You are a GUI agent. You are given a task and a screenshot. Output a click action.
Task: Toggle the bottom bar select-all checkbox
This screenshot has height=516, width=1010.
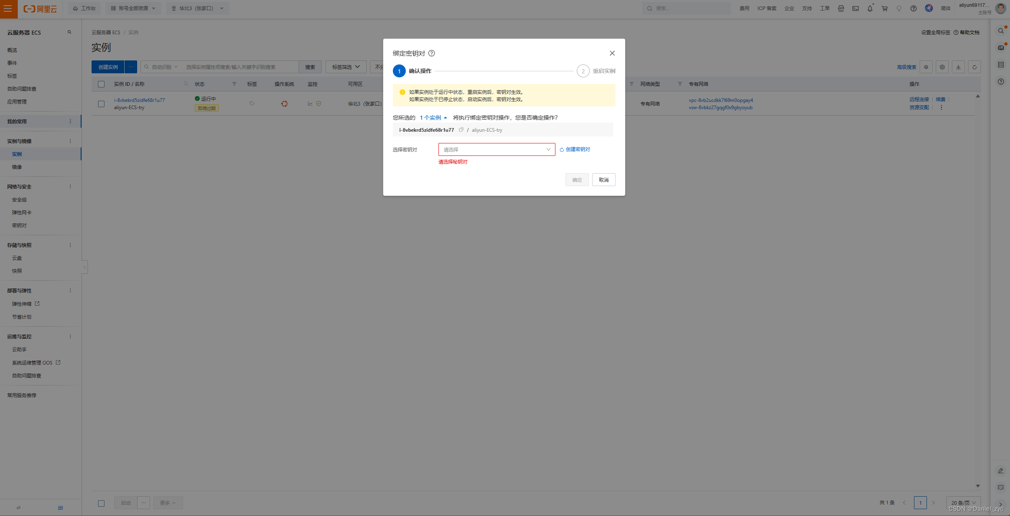pos(101,503)
